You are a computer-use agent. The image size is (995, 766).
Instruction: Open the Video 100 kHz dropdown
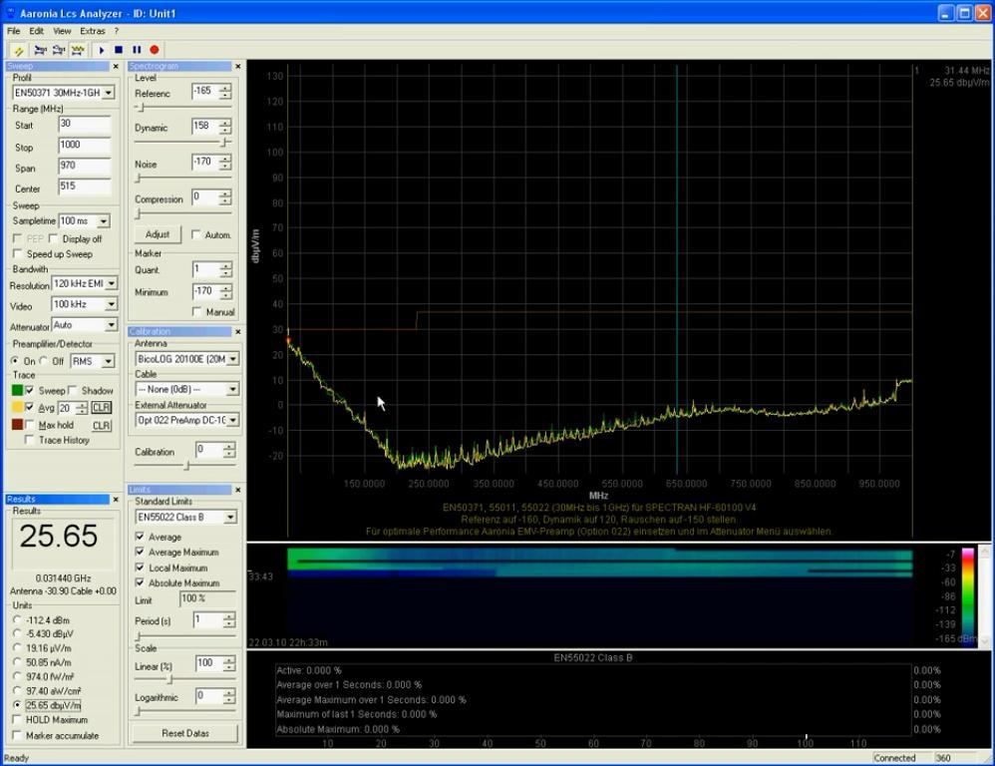(111, 304)
